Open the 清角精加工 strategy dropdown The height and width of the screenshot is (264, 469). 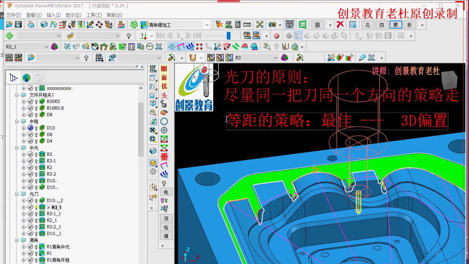pos(207,25)
